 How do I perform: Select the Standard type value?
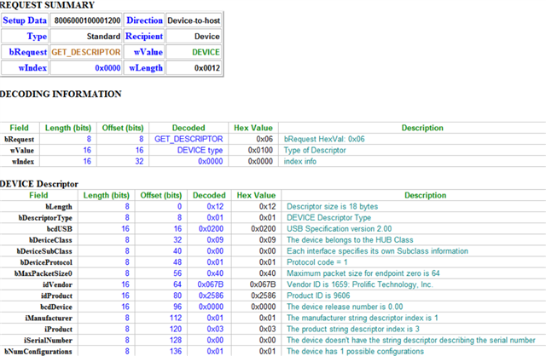point(103,36)
